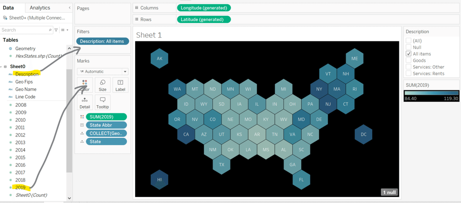Click the number icon beside 2019
Image resolution: width=461 pixels, height=203 pixels.
pos(10,188)
